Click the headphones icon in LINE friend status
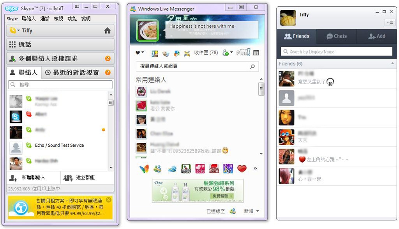 tap(330, 82)
